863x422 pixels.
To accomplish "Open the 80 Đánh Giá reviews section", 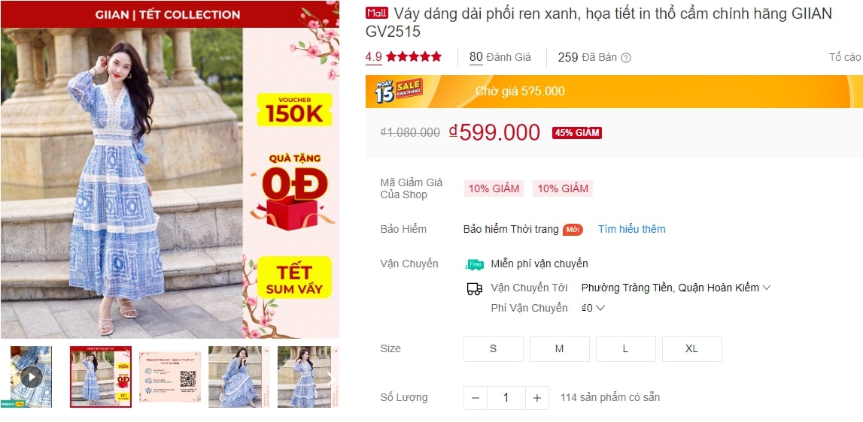I will (500, 57).
